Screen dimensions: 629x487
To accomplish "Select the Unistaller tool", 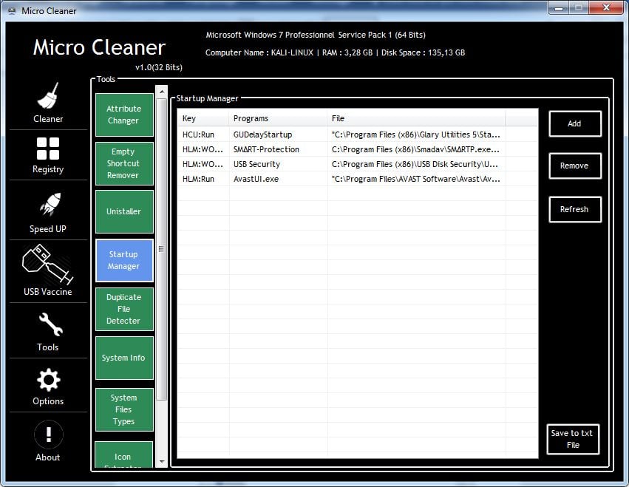I will (124, 211).
